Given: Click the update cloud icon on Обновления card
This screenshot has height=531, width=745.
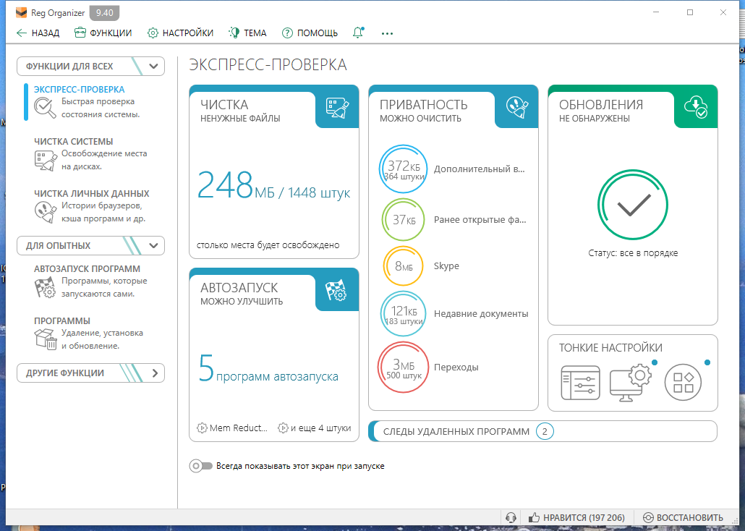Looking at the screenshot, I should tap(695, 109).
